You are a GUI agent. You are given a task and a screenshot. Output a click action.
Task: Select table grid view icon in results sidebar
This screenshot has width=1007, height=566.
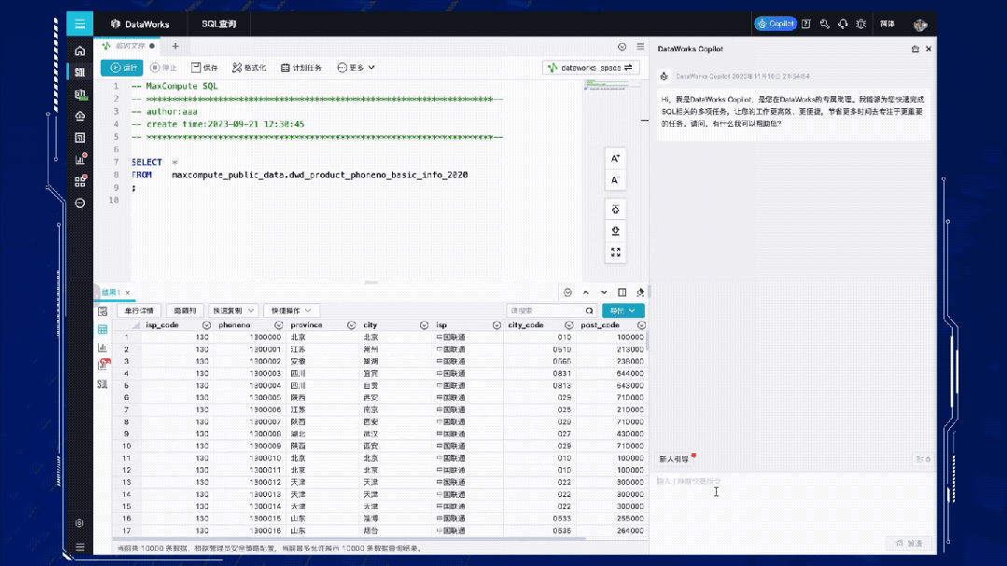(103, 329)
